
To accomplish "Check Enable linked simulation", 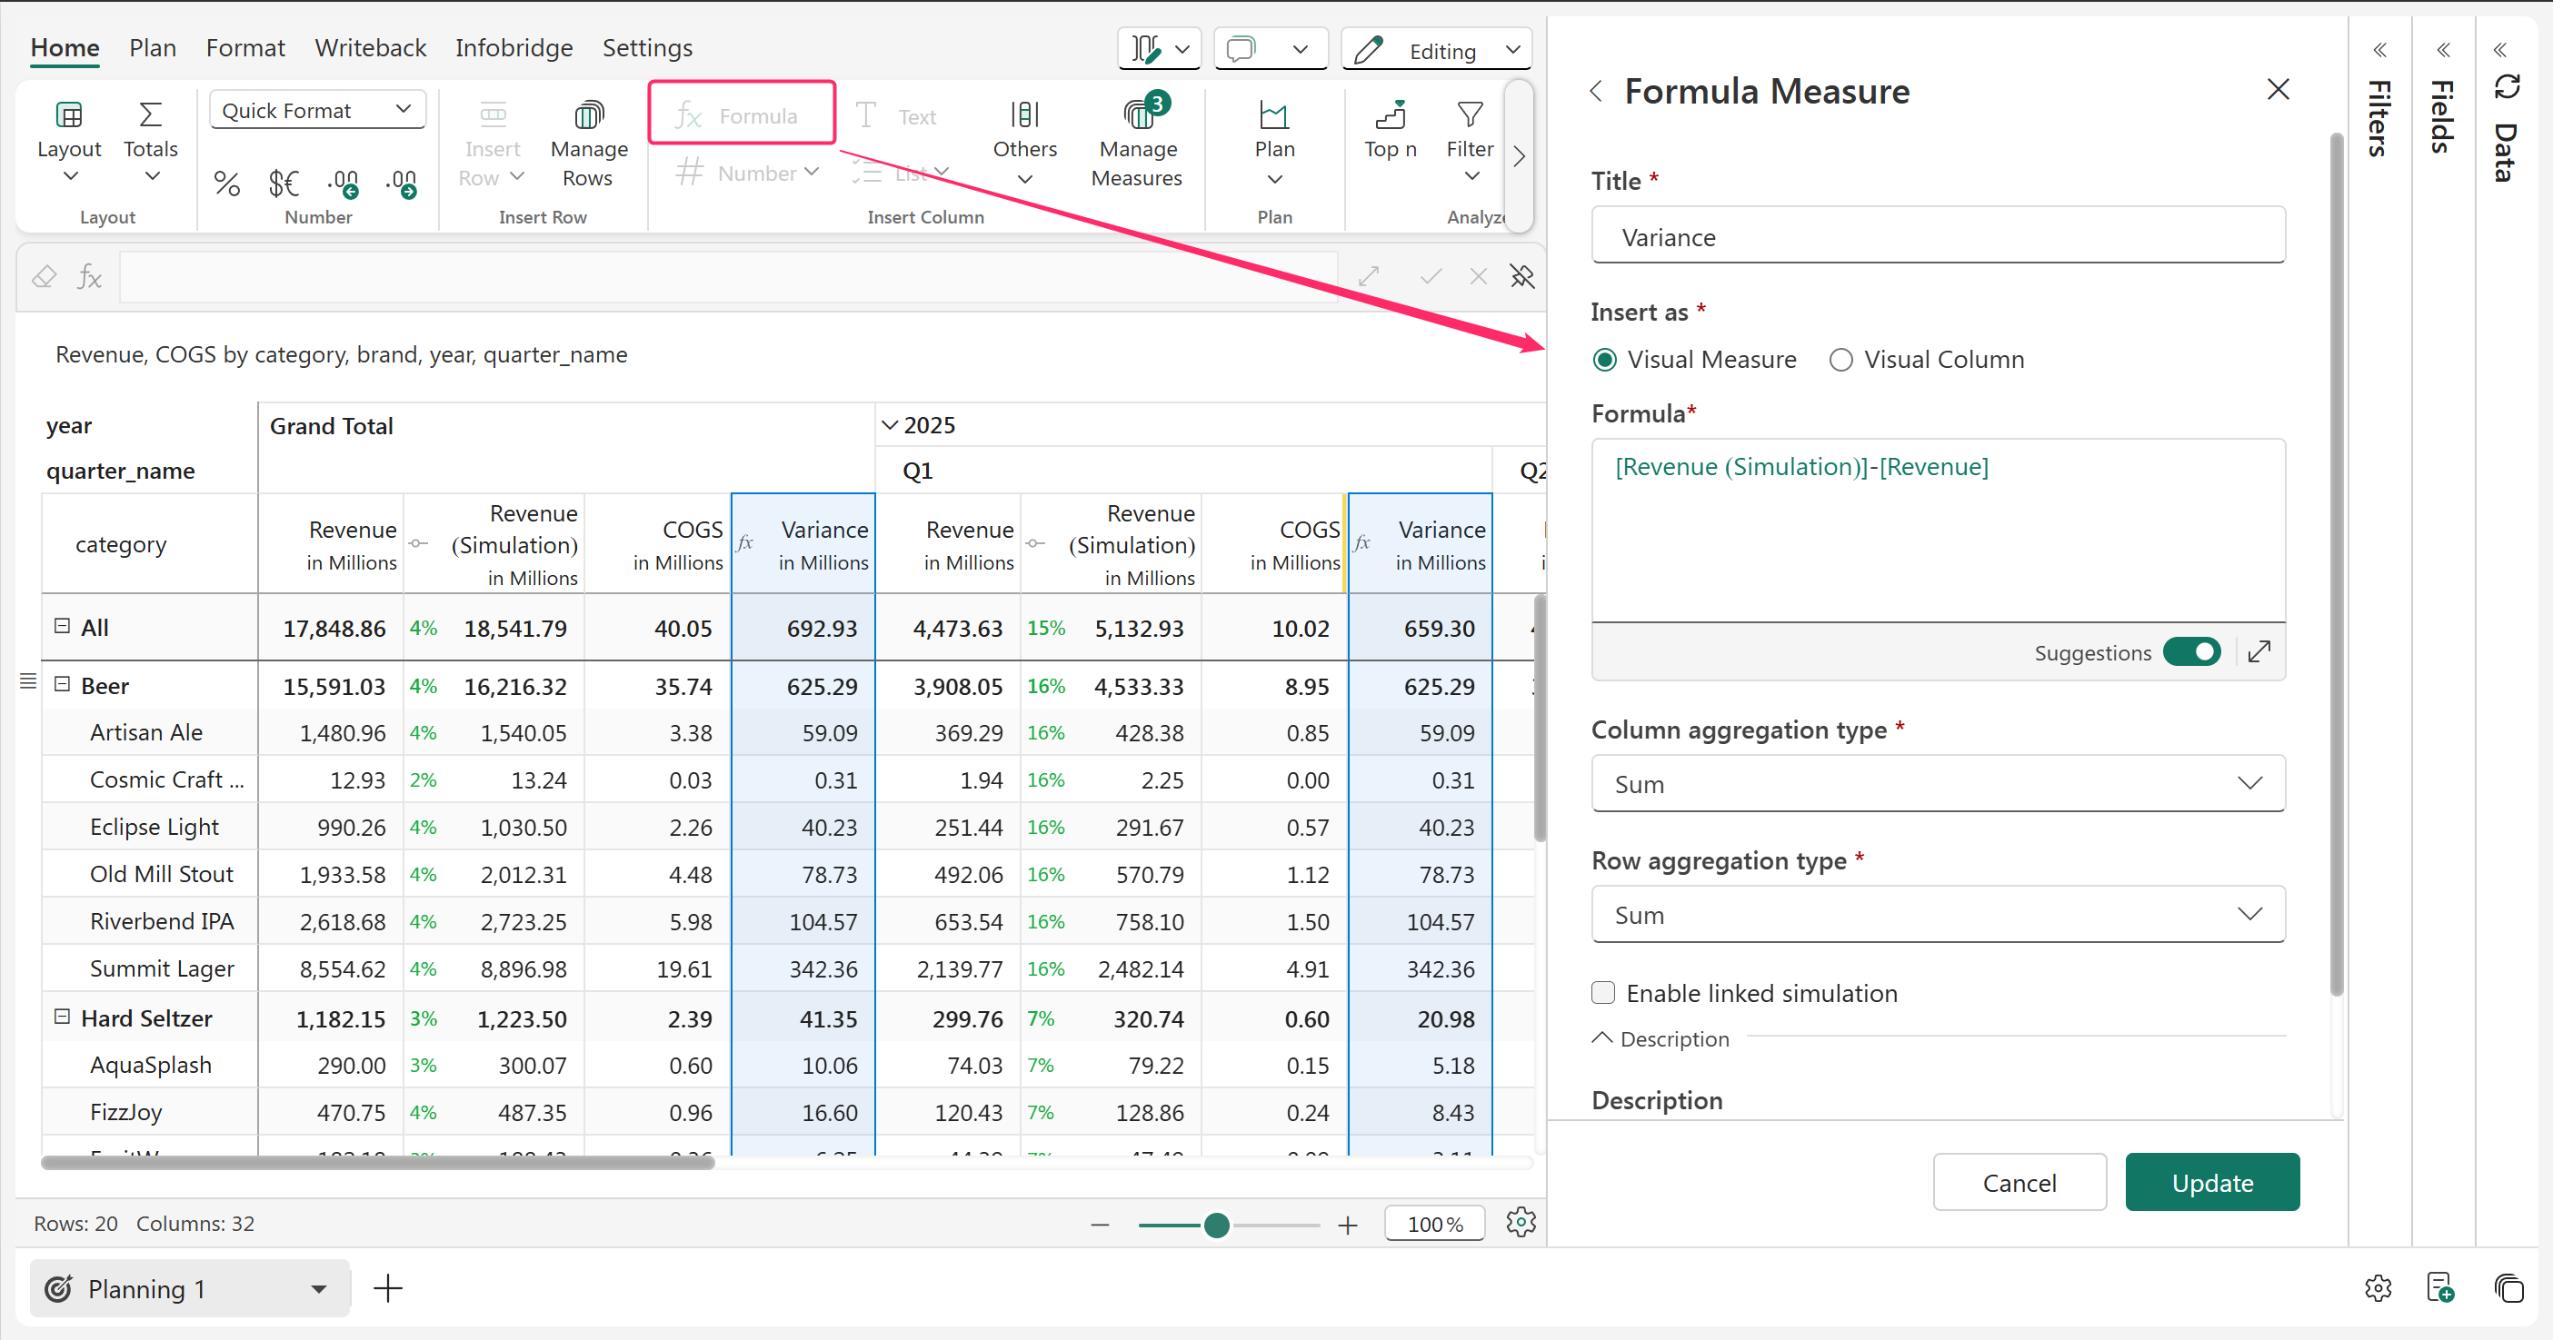I will (1603, 992).
